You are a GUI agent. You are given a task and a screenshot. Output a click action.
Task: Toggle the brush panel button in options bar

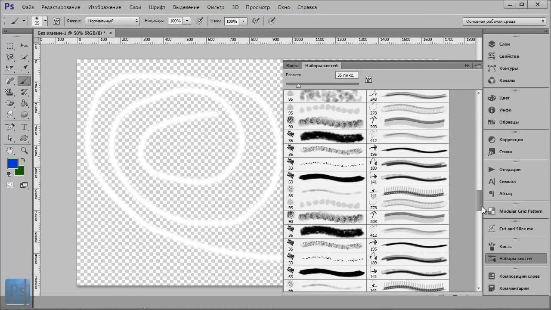[x=56, y=21]
